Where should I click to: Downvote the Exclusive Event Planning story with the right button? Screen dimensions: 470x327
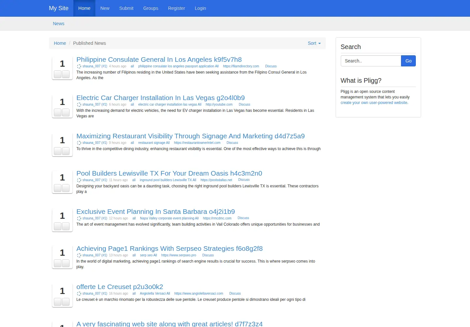pyautogui.click(x=66, y=226)
